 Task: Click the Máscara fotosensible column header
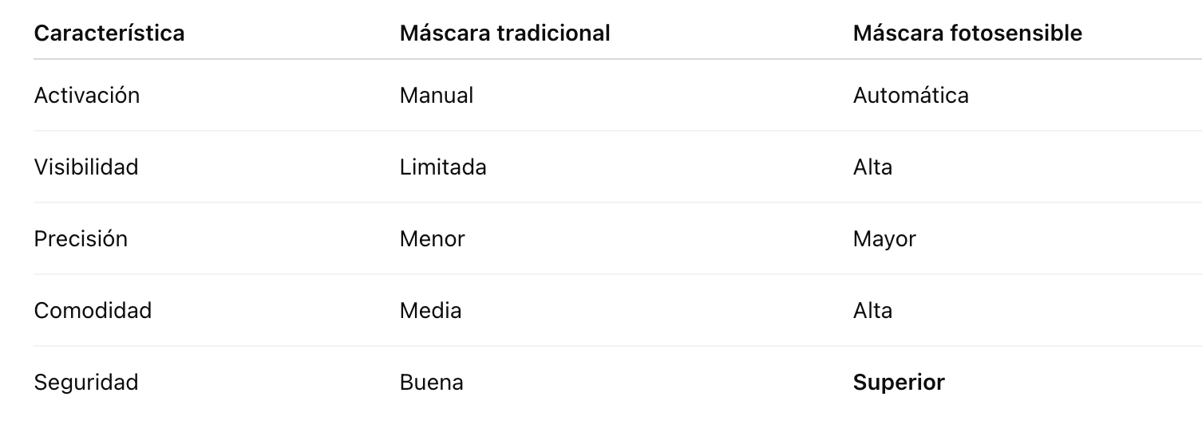point(967,33)
